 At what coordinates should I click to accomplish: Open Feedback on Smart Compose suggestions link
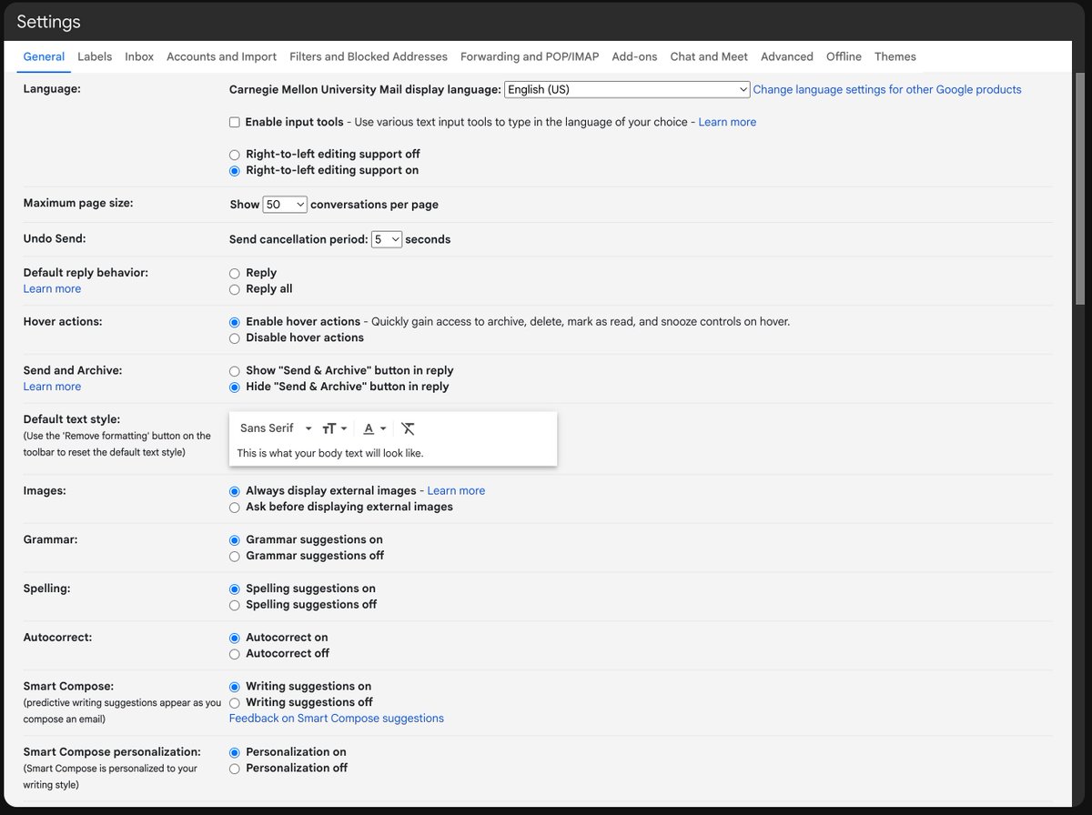tap(337, 719)
